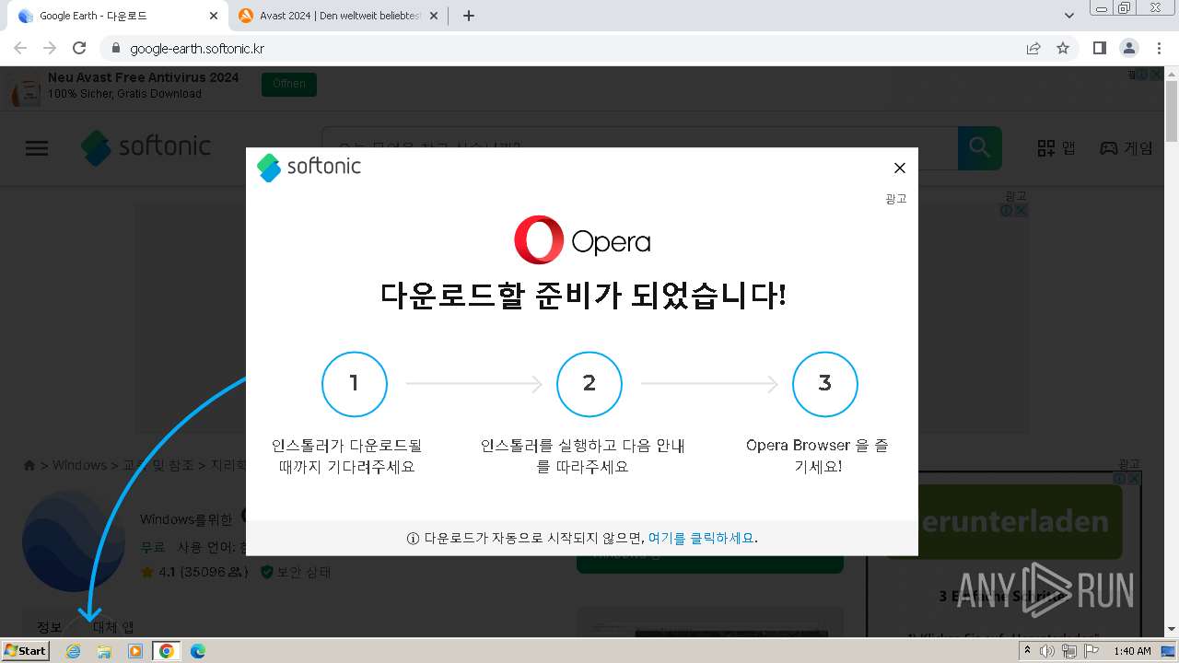Click the Softonic logo in the site header

tap(146, 147)
